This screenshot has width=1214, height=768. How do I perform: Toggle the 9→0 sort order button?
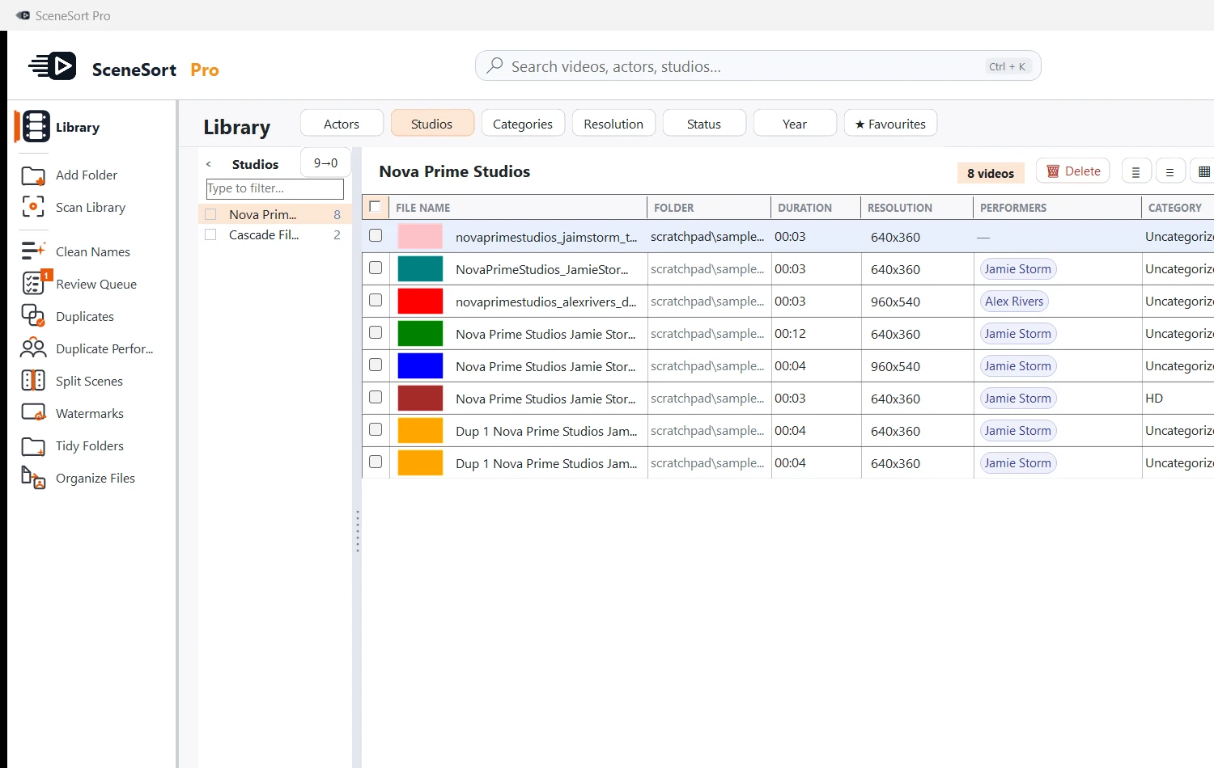tap(325, 162)
